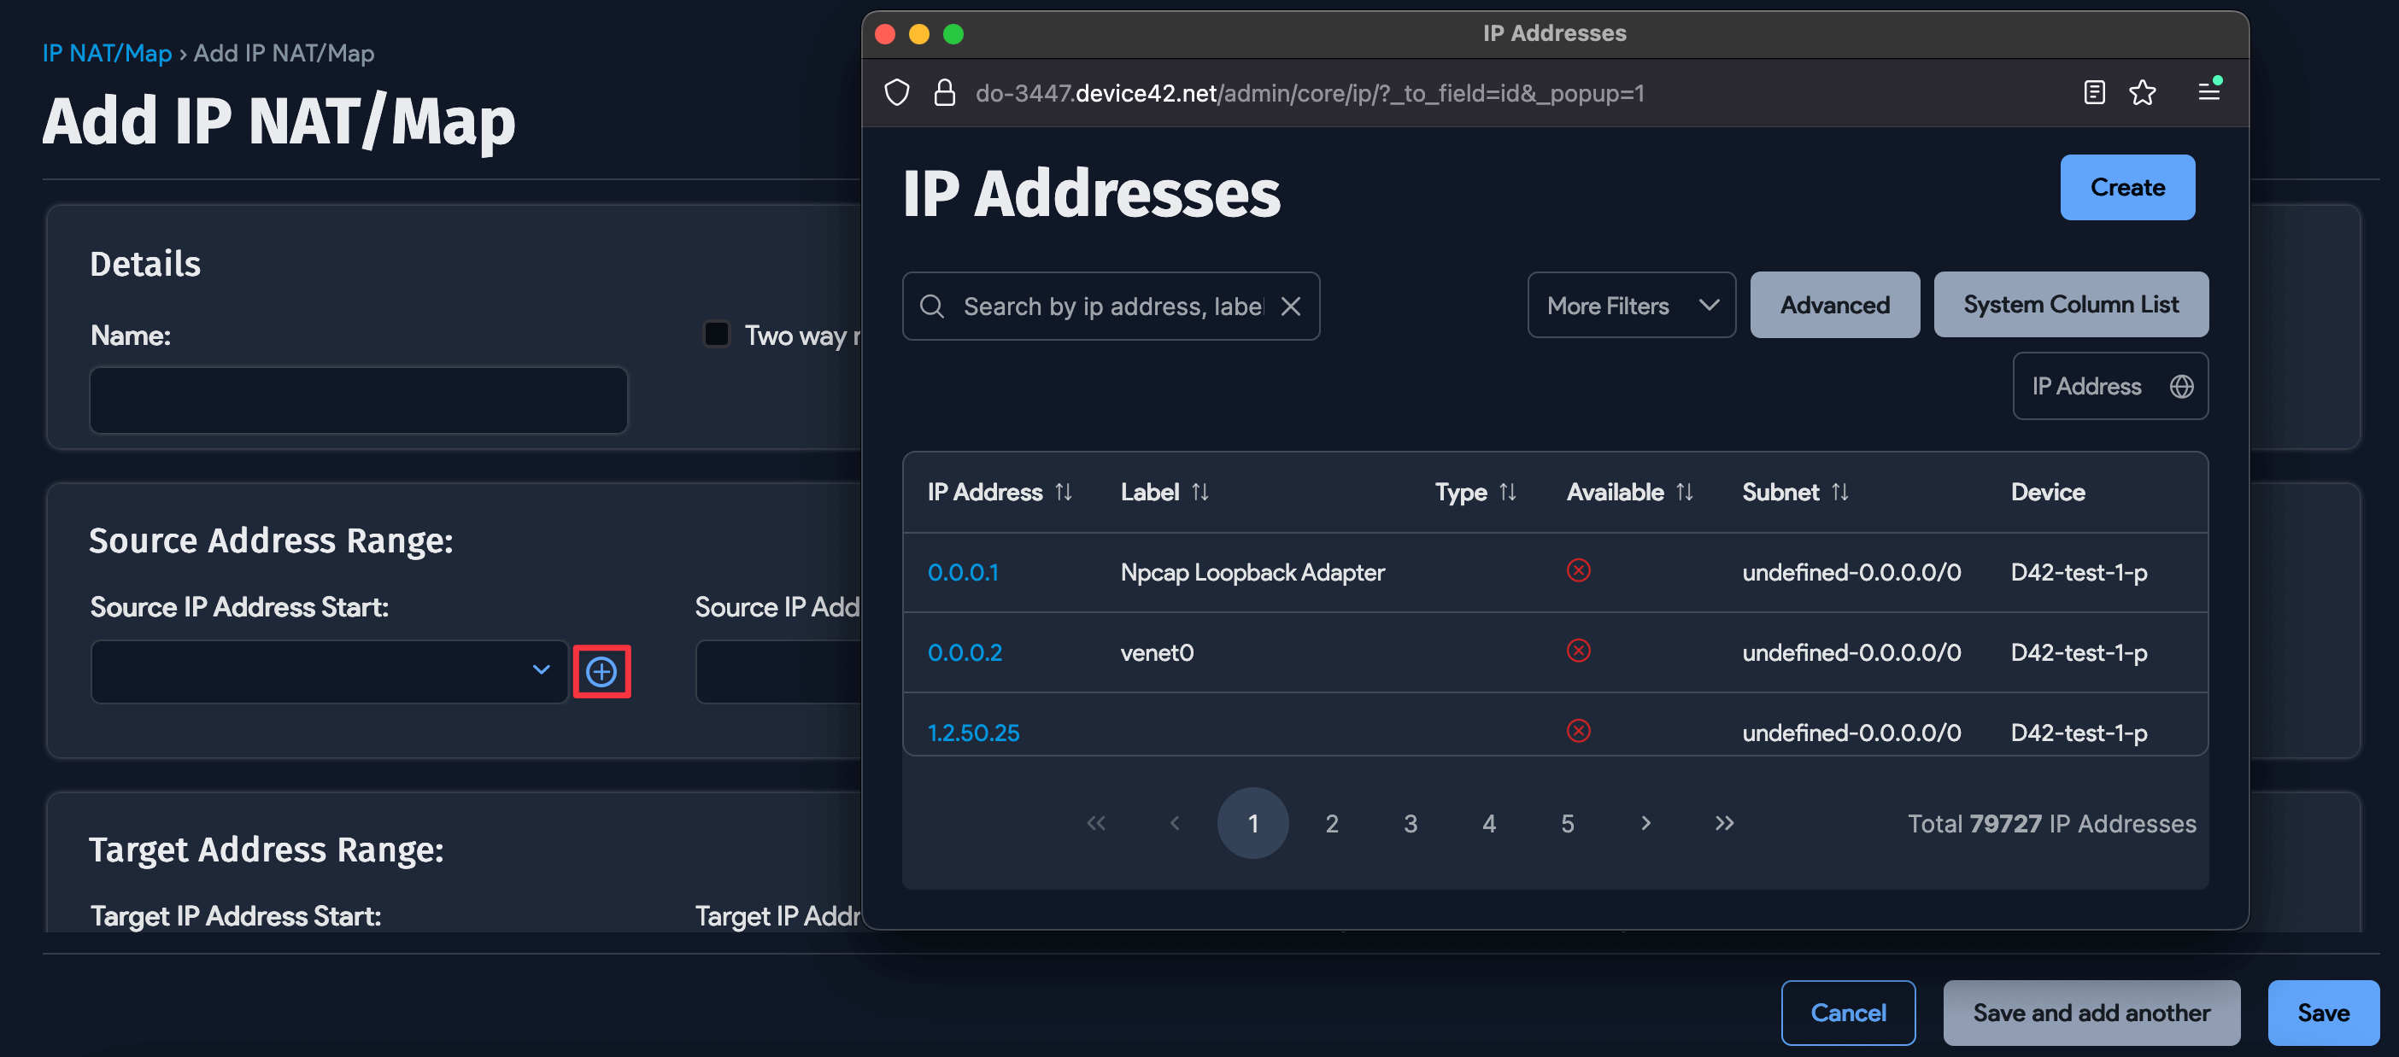
Task: Click the add icon next to Source IP Address Start
Action: pos(601,671)
